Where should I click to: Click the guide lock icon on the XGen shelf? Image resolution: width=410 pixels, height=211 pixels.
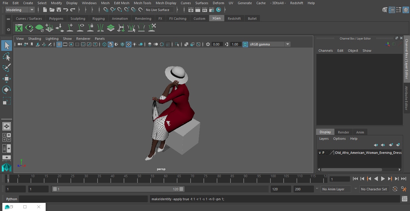tap(90, 28)
